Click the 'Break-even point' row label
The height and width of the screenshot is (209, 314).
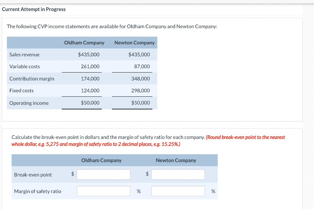33,175
